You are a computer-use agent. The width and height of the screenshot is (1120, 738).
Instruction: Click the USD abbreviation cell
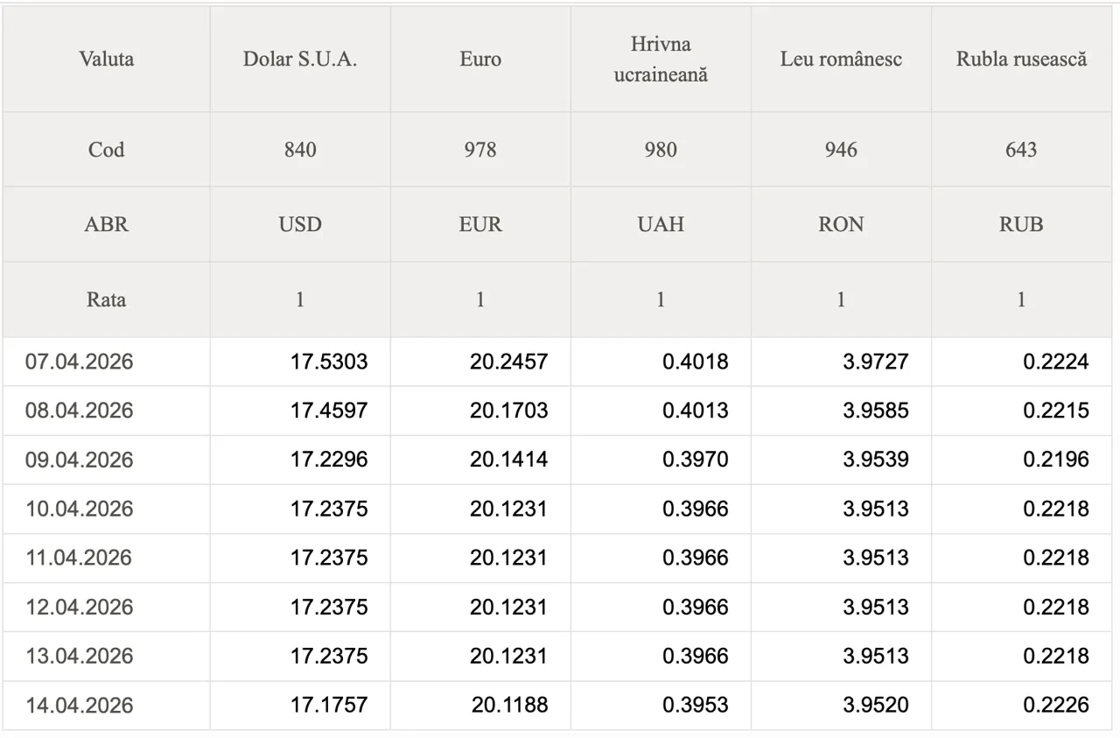pyautogui.click(x=300, y=224)
